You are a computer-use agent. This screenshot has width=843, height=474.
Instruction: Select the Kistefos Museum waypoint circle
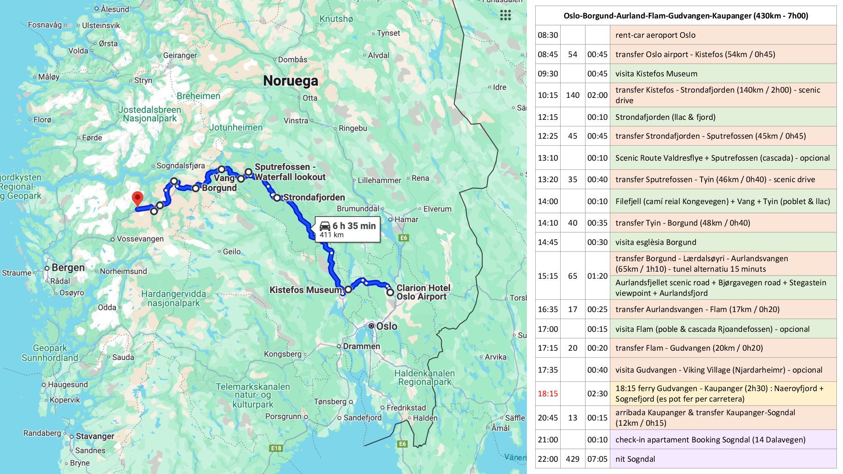348,290
